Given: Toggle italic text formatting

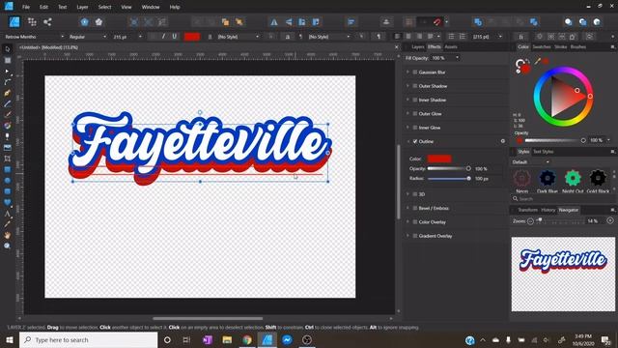Looking at the screenshot, I should click(x=163, y=37).
